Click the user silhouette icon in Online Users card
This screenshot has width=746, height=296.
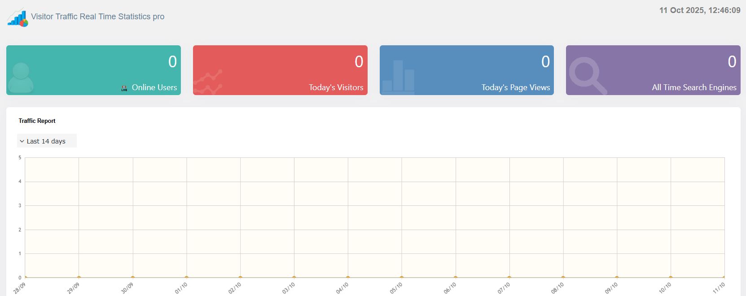[21, 78]
